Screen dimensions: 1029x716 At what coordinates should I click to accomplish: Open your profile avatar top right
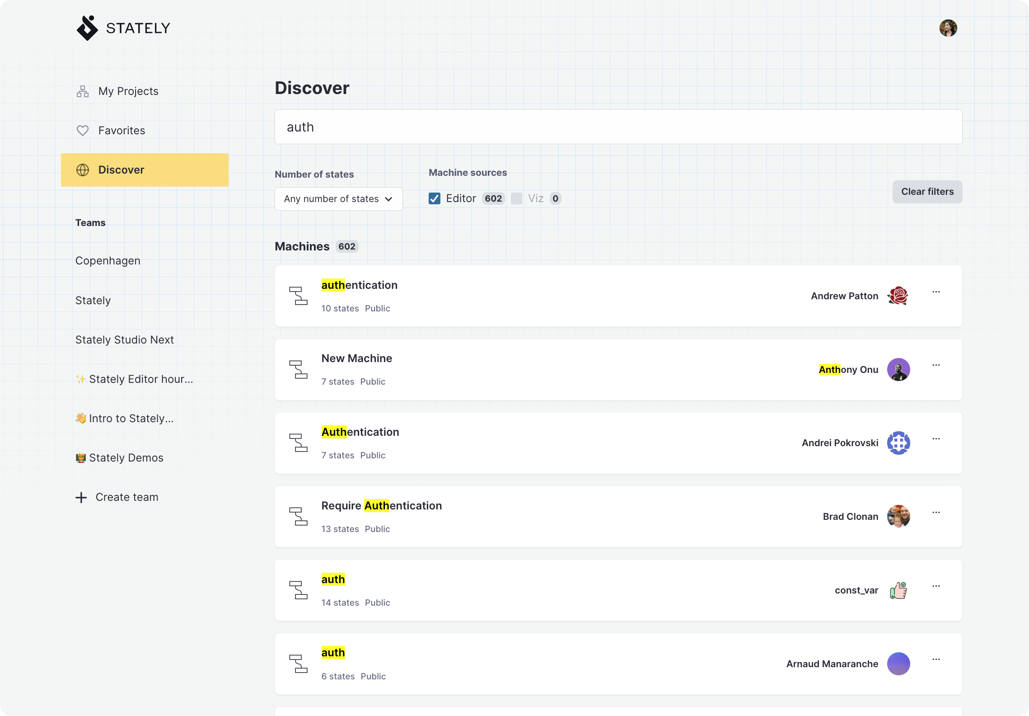(948, 28)
